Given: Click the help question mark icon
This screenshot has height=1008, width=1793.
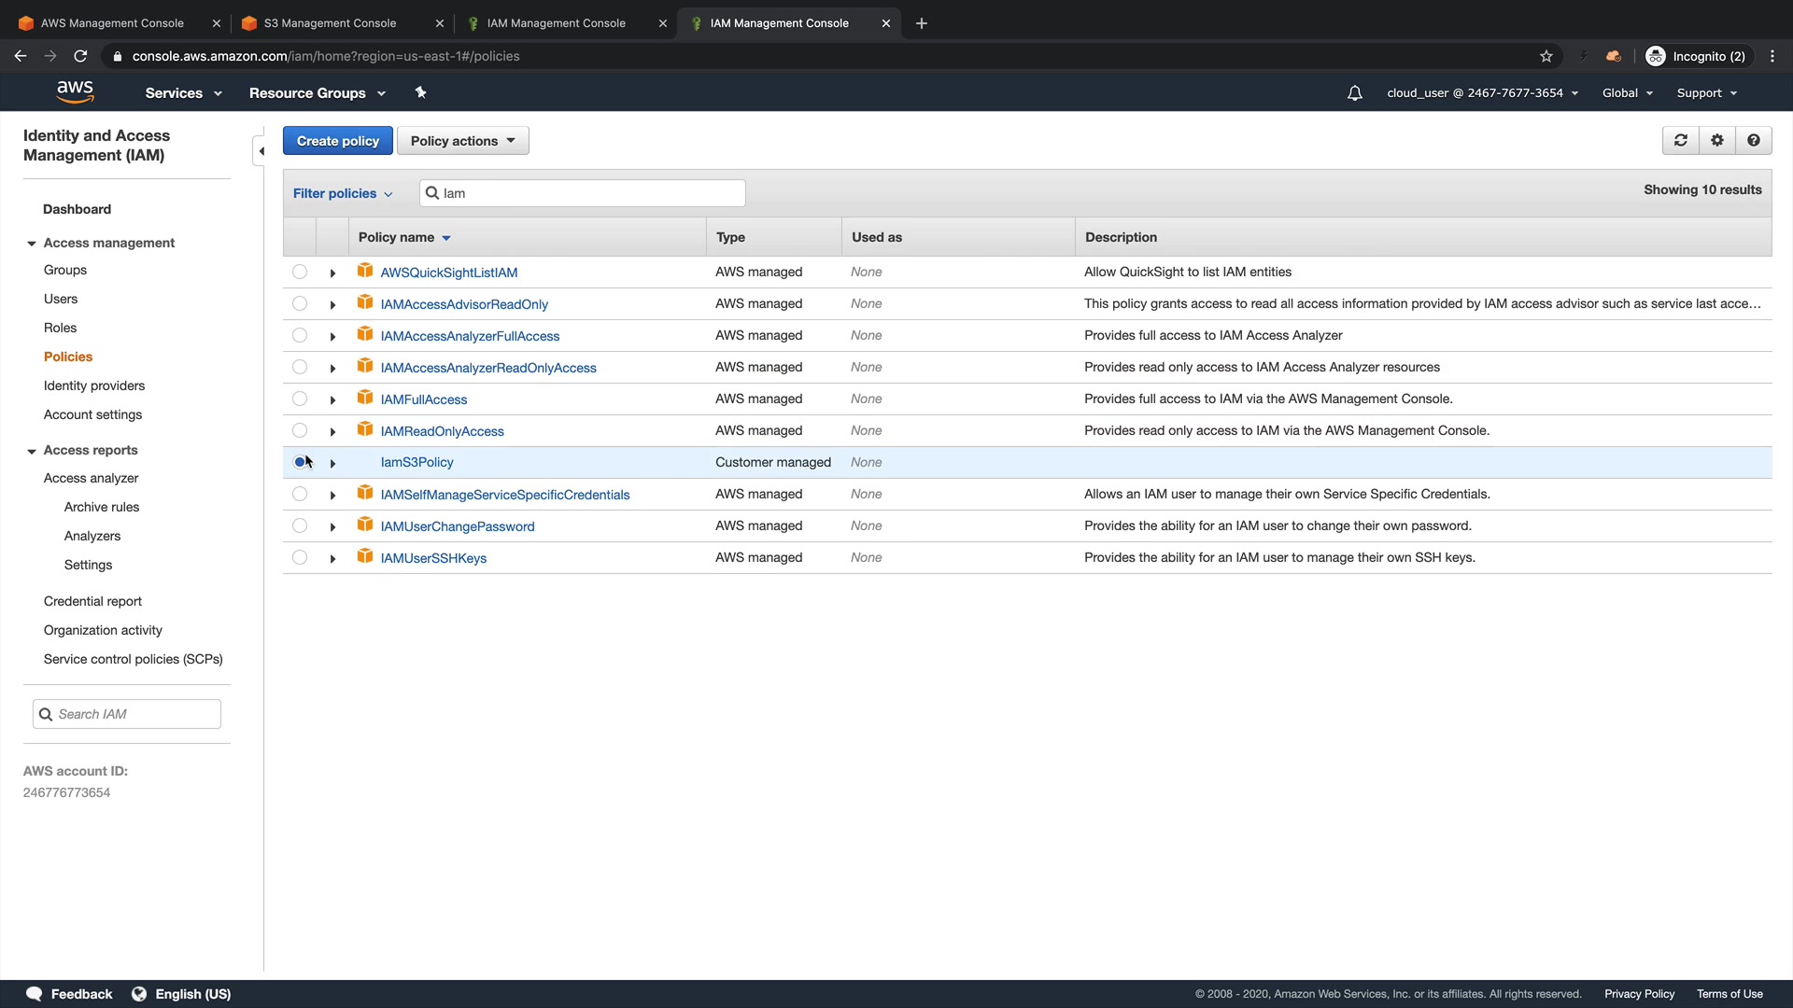Looking at the screenshot, I should pyautogui.click(x=1753, y=140).
